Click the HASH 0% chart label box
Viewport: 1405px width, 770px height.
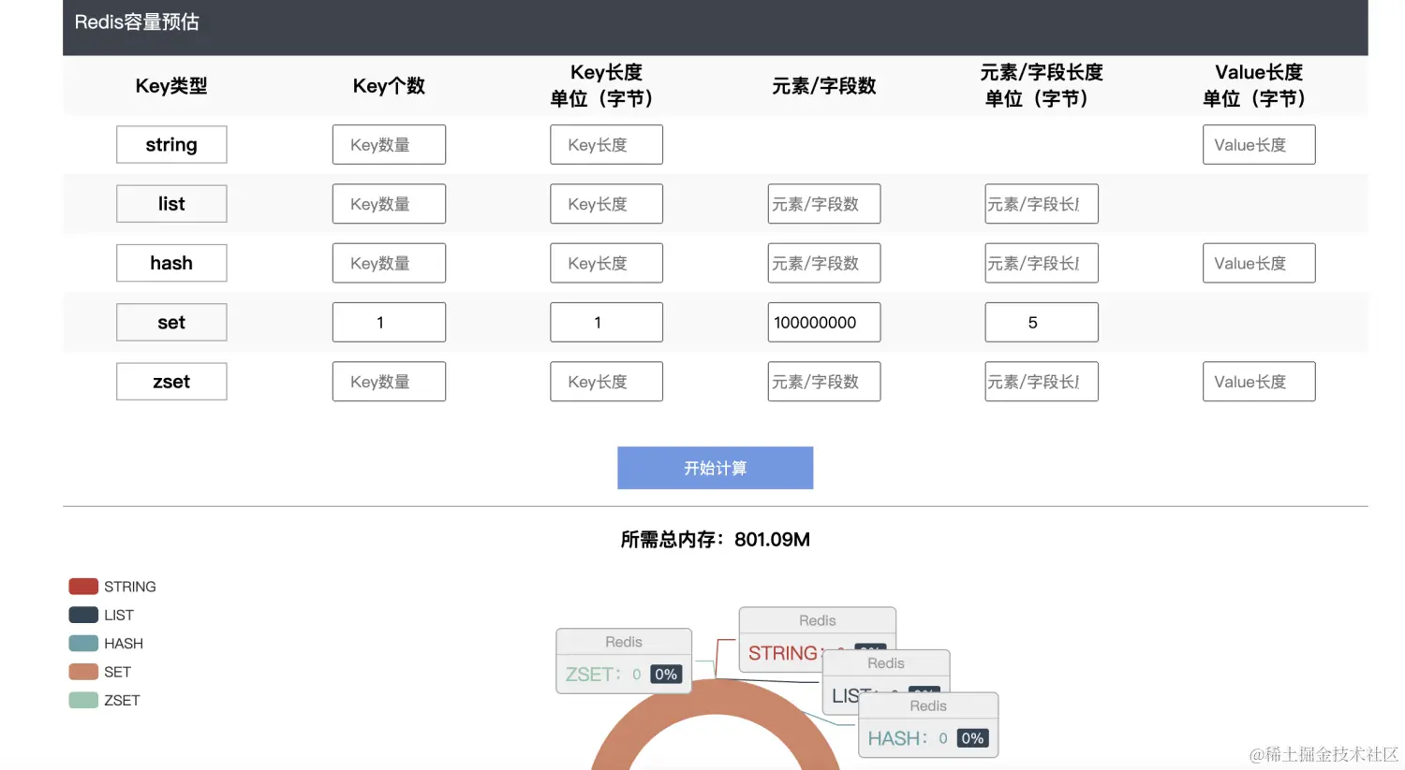(x=928, y=725)
